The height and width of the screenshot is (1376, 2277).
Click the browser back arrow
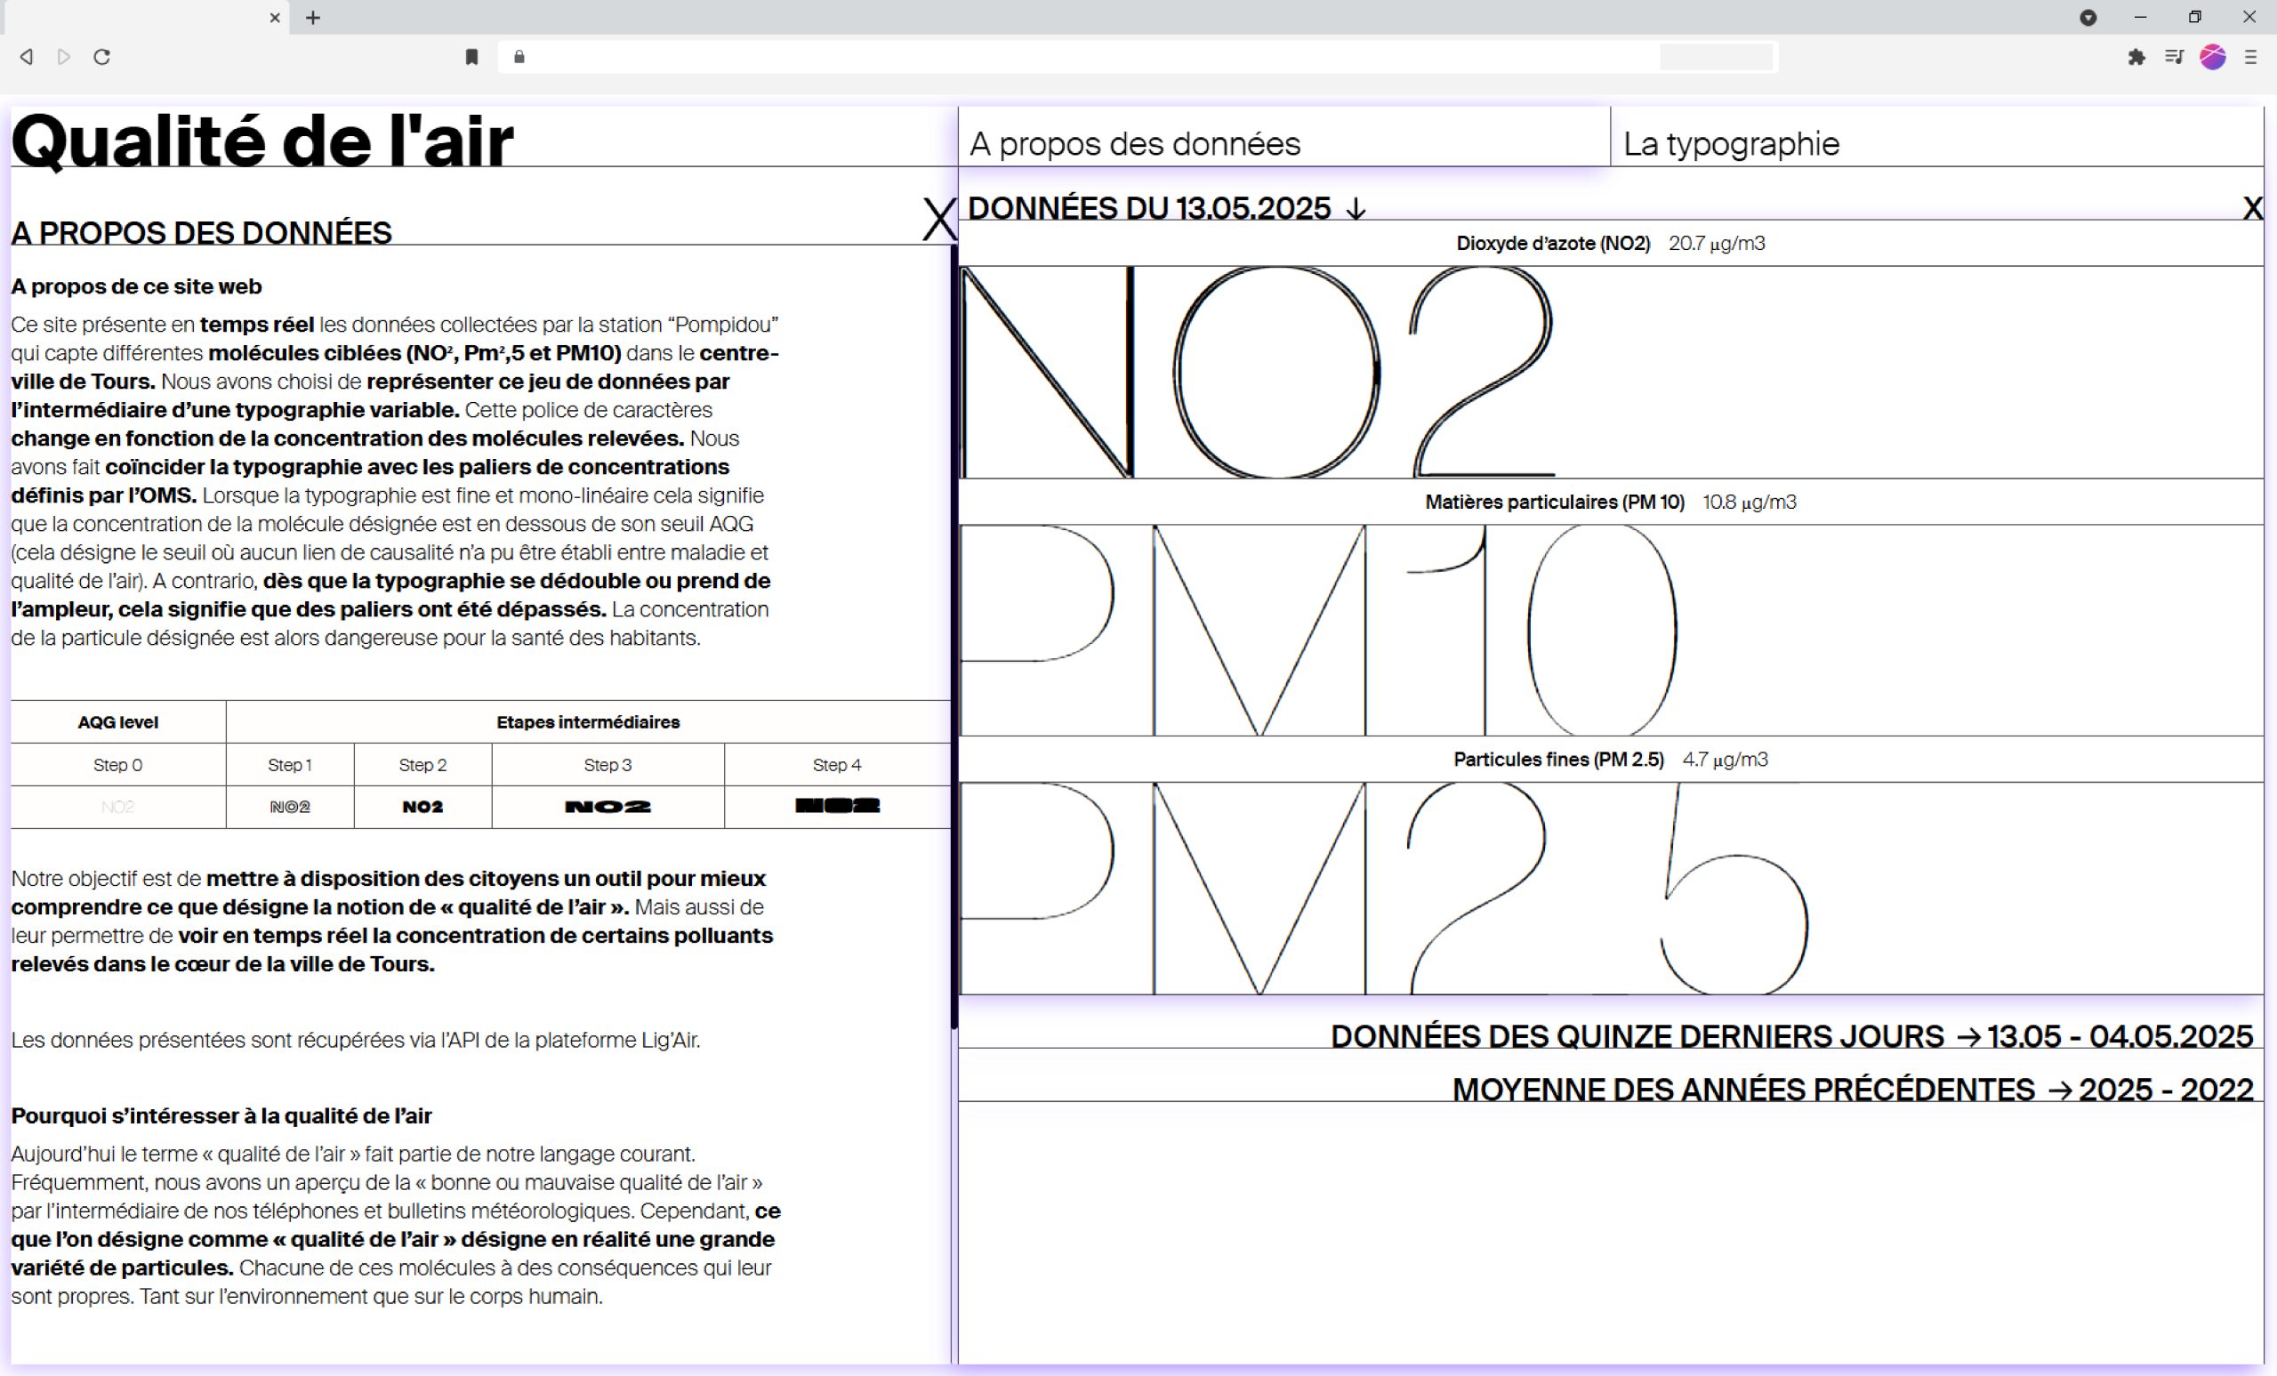pos(27,57)
